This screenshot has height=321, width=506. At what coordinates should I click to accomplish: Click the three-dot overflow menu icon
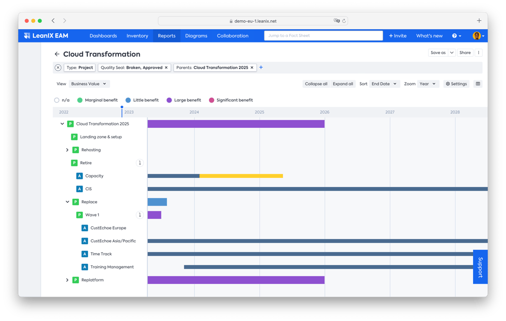pyautogui.click(x=478, y=52)
